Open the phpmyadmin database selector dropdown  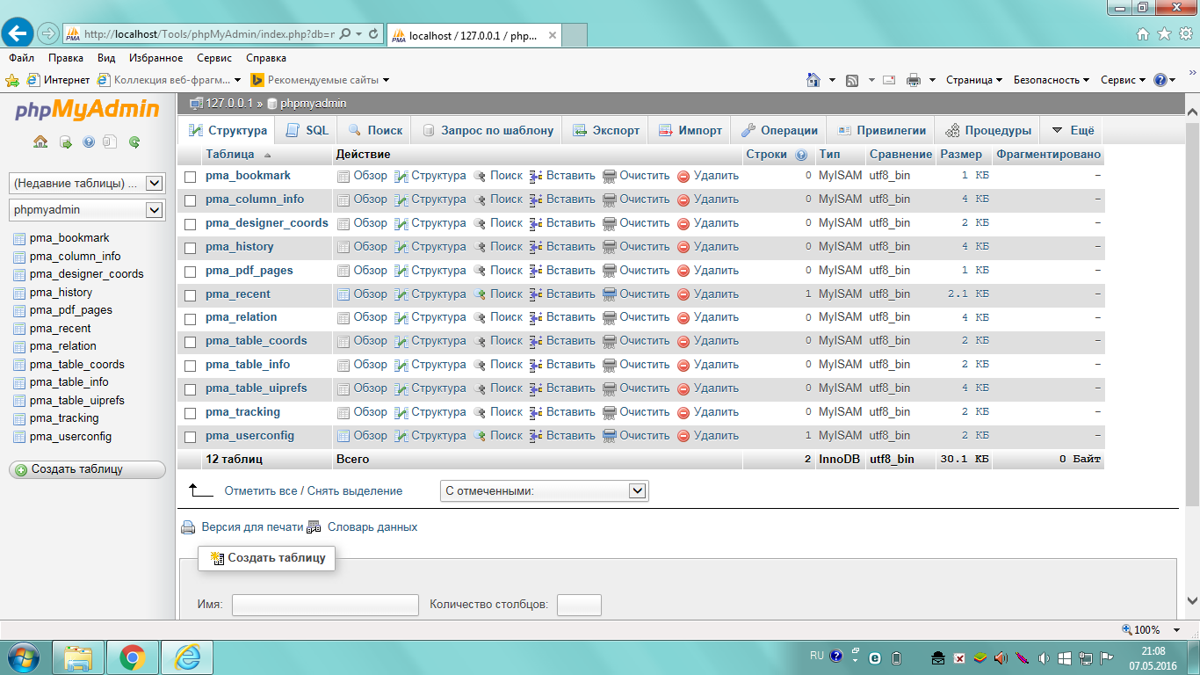click(87, 210)
